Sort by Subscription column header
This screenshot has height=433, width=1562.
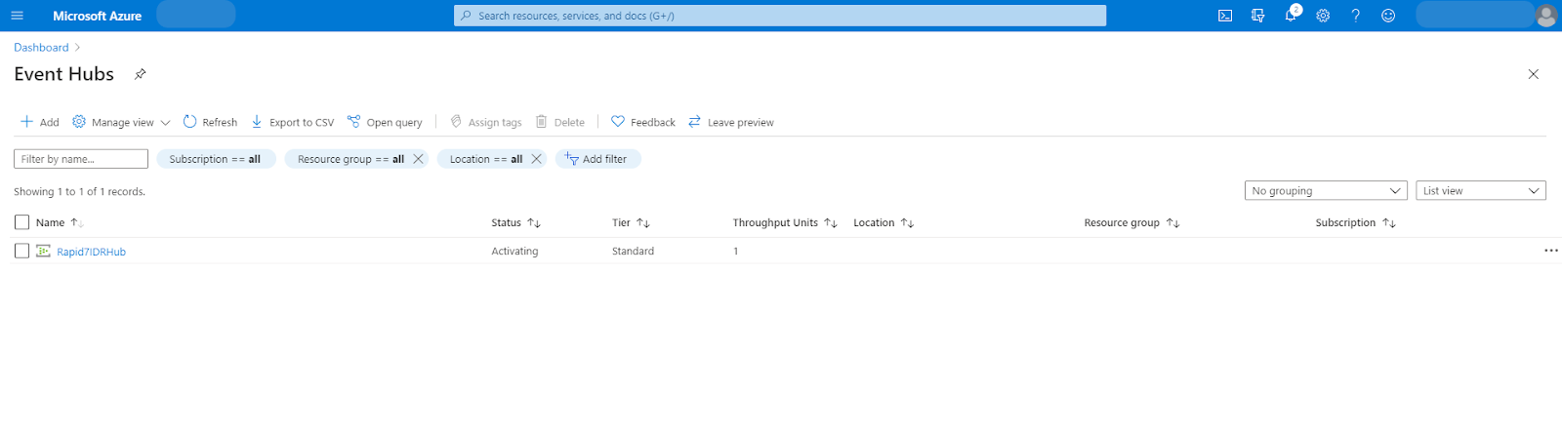point(1355,222)
